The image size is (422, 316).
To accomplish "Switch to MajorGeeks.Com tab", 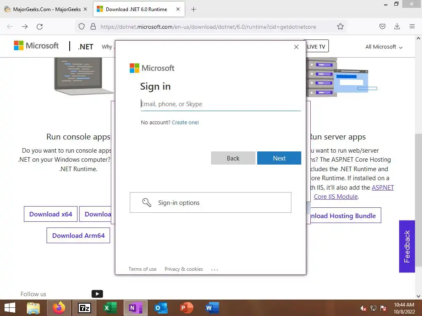I will pos(46,9).
